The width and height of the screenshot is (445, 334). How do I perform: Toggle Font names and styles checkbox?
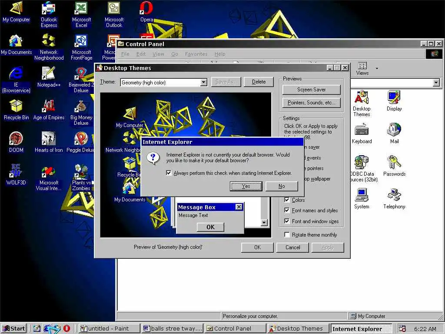coord(287,210)
